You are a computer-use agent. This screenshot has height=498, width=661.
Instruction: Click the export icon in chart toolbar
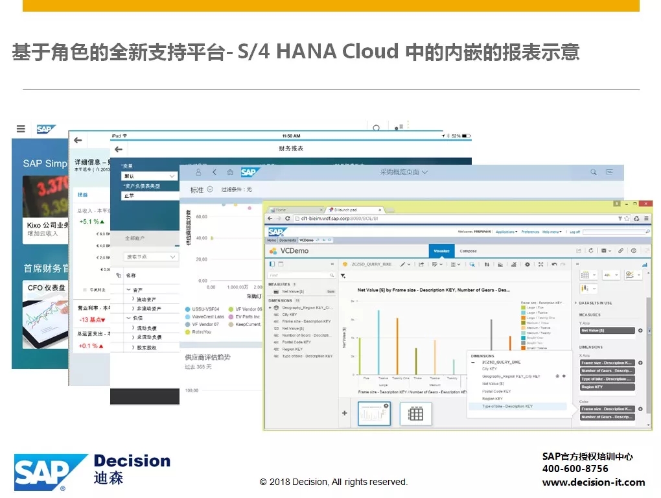421,265
